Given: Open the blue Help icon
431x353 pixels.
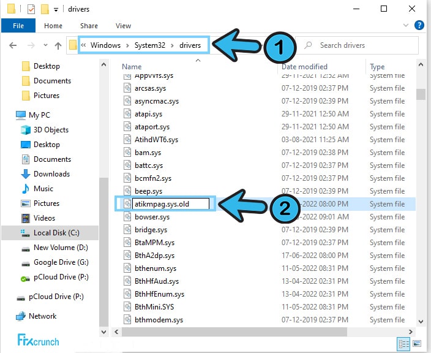Looking at the screenshot, I should (x=419, y=25).
